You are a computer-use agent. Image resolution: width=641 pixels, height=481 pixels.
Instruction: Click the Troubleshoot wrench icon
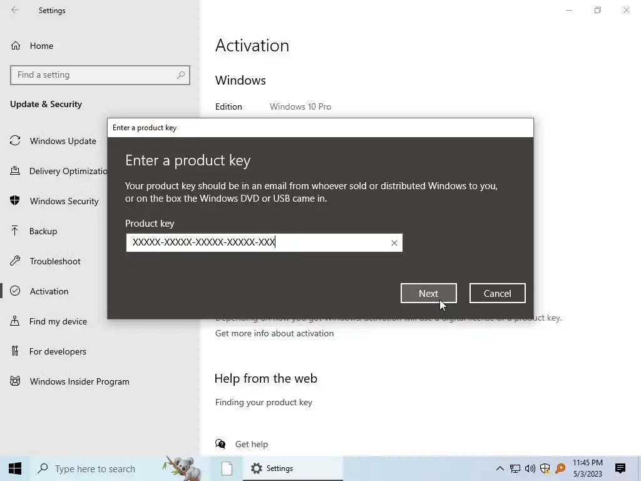(x=15, y=261)
